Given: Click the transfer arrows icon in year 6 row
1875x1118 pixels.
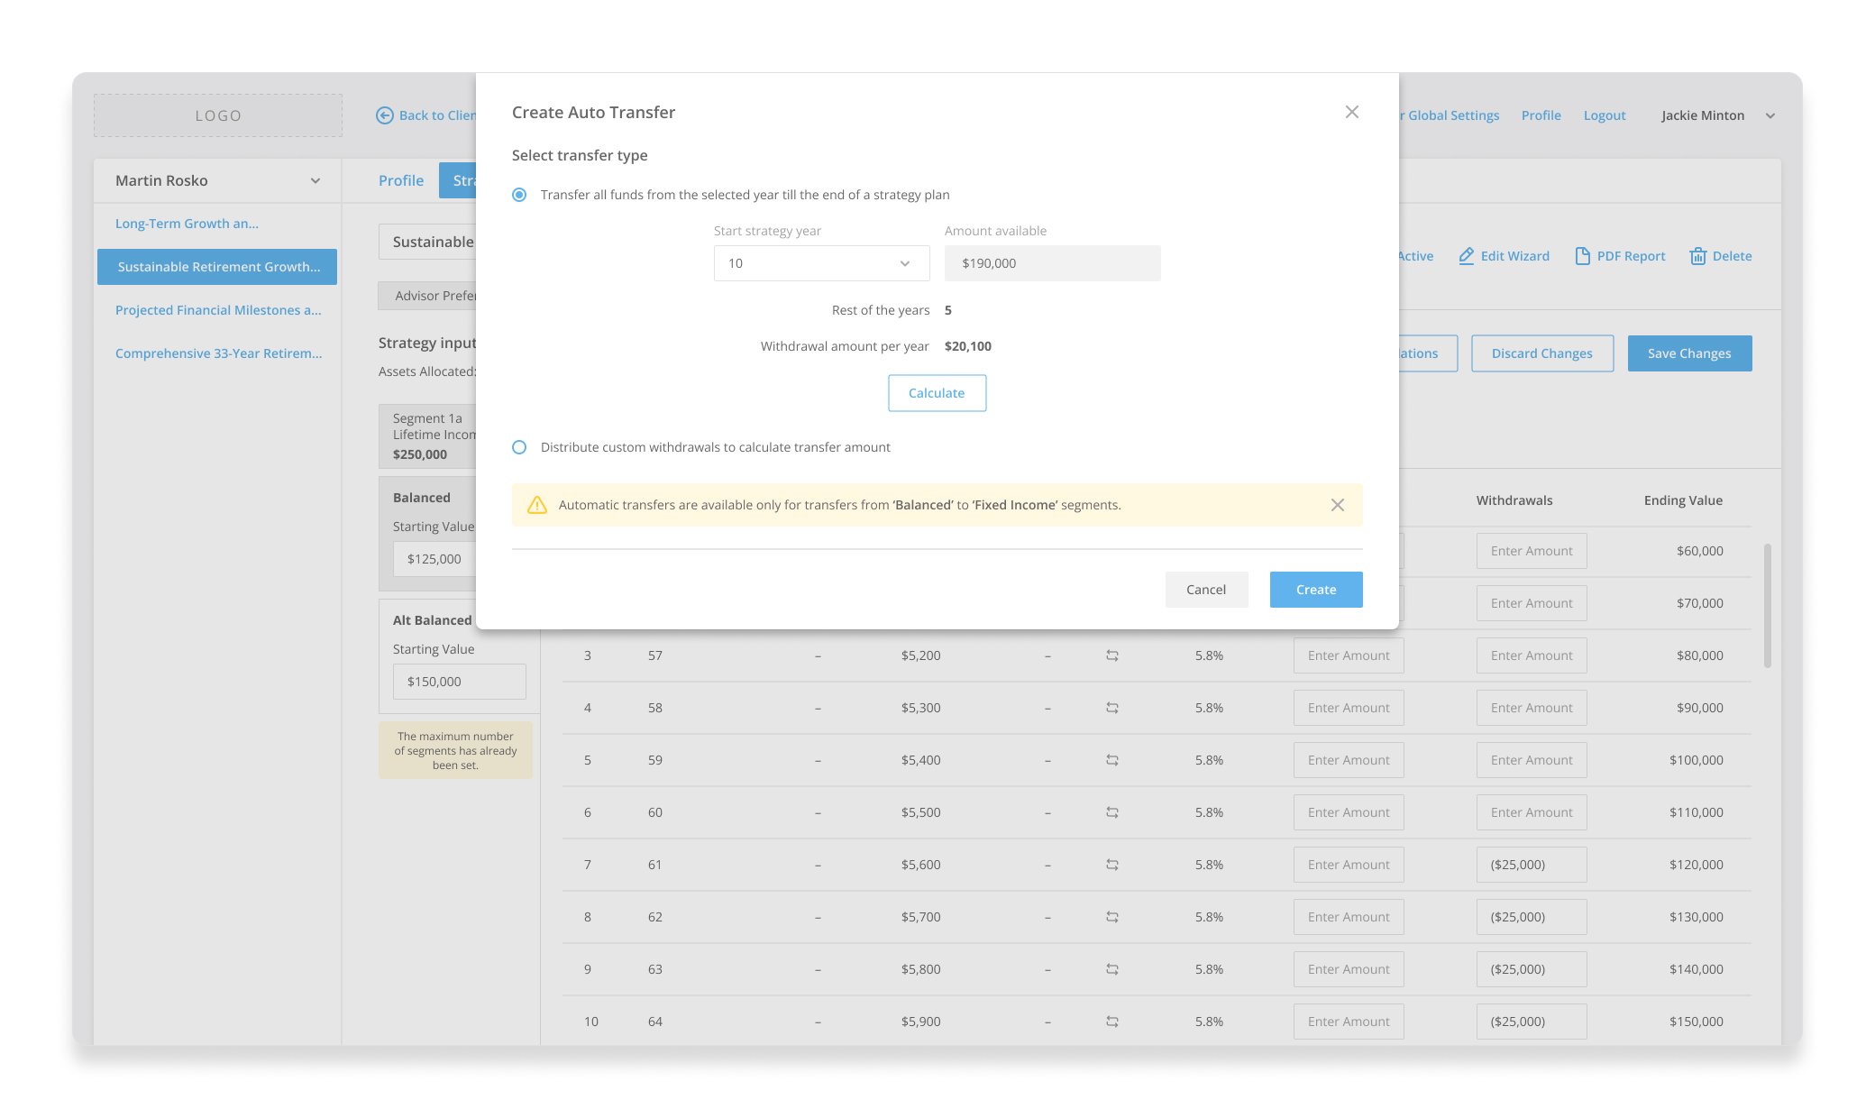Looking at the screenshot, I should click(1112, 812).
